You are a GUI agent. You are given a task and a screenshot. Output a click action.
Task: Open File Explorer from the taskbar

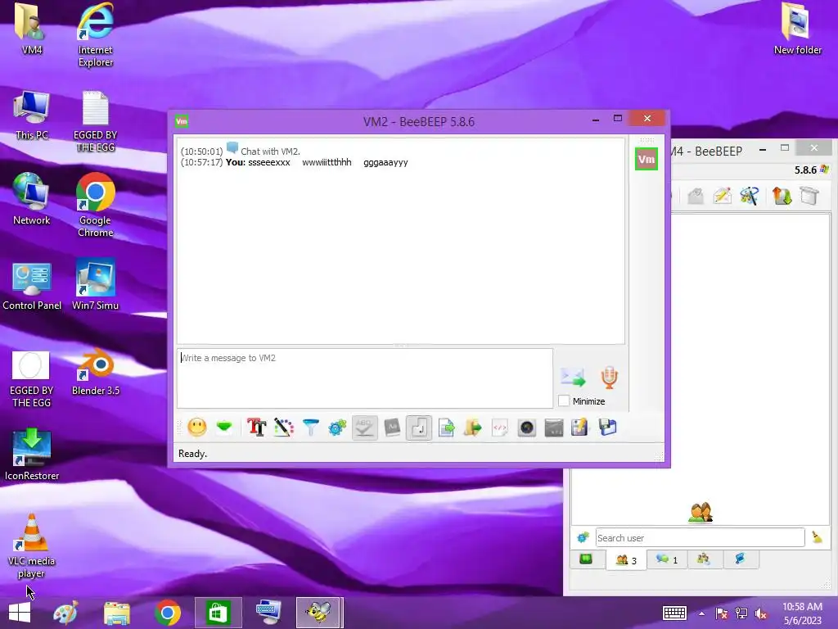click(x=116, y=613)
